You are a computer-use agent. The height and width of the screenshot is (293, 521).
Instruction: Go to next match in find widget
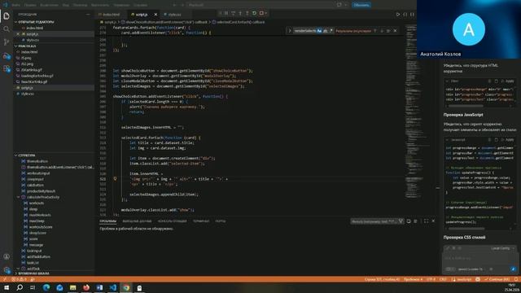382,31
